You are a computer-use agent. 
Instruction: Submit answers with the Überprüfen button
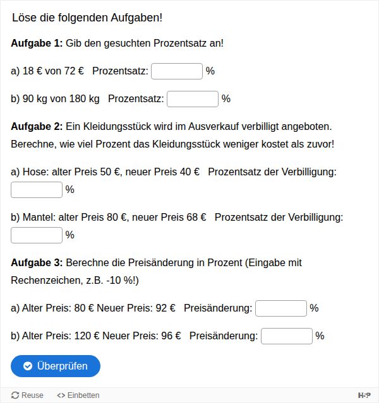click(56, 366)
